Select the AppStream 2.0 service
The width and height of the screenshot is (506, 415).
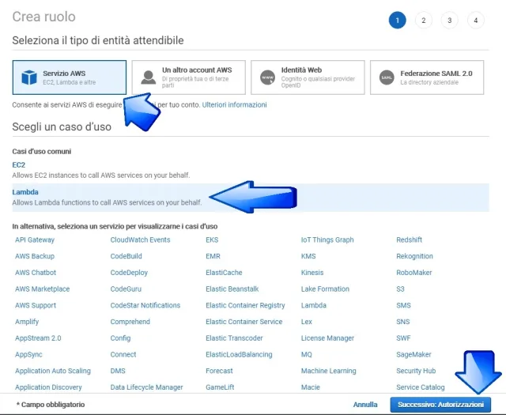[x=38, y=338]
